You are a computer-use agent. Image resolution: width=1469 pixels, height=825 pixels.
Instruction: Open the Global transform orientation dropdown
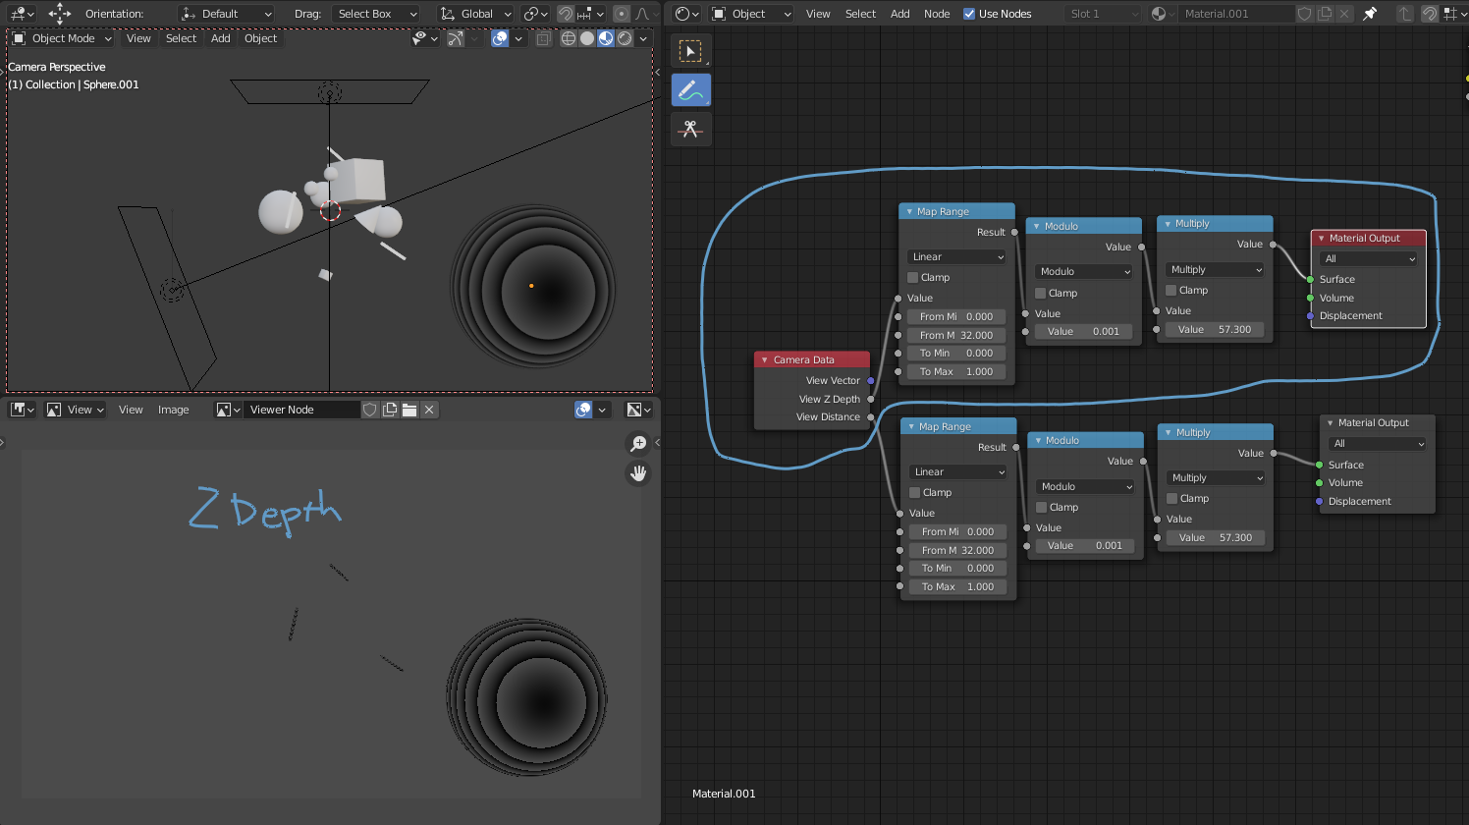click(476, 14)
